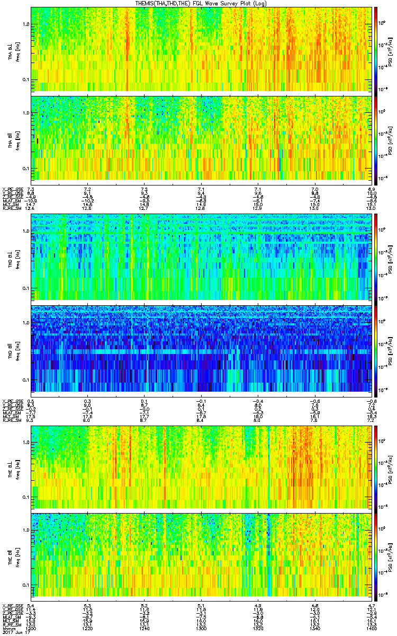
Task: Click the 1300 time tick label
Action: click(201, 629)
